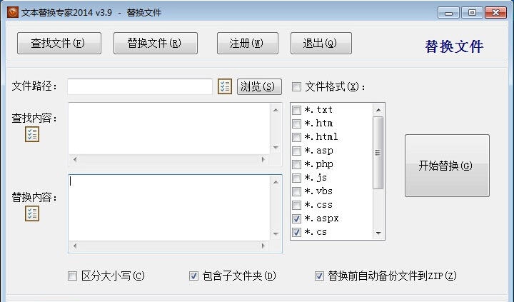
Task: Click in the 文件路径 input field
Action: click(x=140, y=87)
